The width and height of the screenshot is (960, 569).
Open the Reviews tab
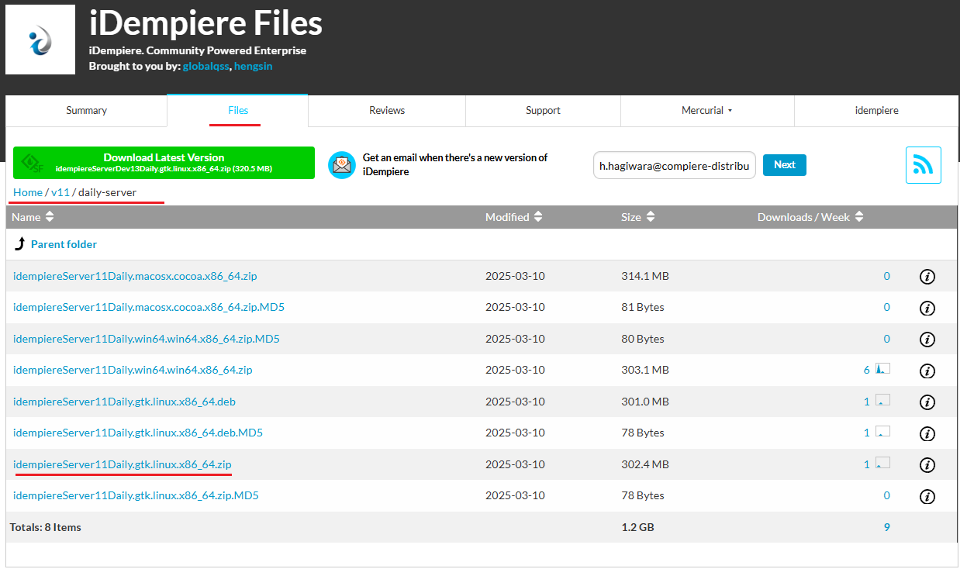[x=386, y=110]
